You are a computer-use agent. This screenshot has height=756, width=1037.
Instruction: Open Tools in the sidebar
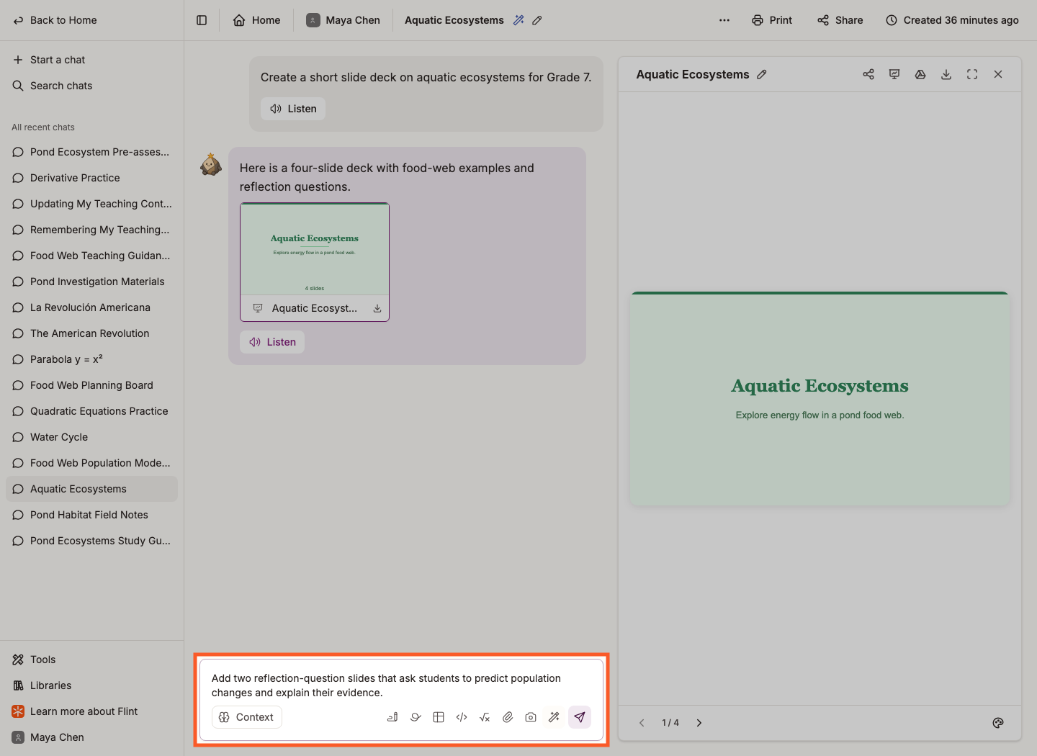click(x=91, y=660)
